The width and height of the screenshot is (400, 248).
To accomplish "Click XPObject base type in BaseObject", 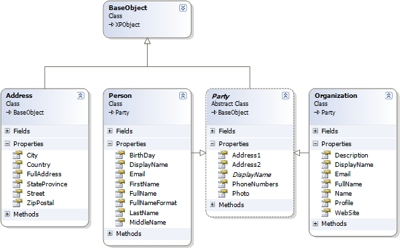I will pos(128,25).
